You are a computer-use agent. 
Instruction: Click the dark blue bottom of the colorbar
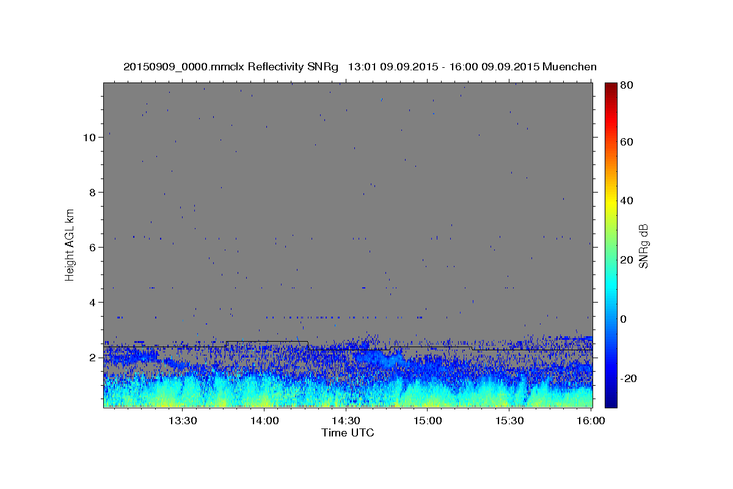pyautogui.click(x=611, y=403)
